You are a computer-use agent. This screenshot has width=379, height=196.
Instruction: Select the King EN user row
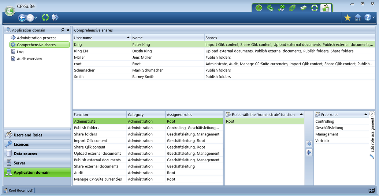pyautogui.click(x=224, y=51)
